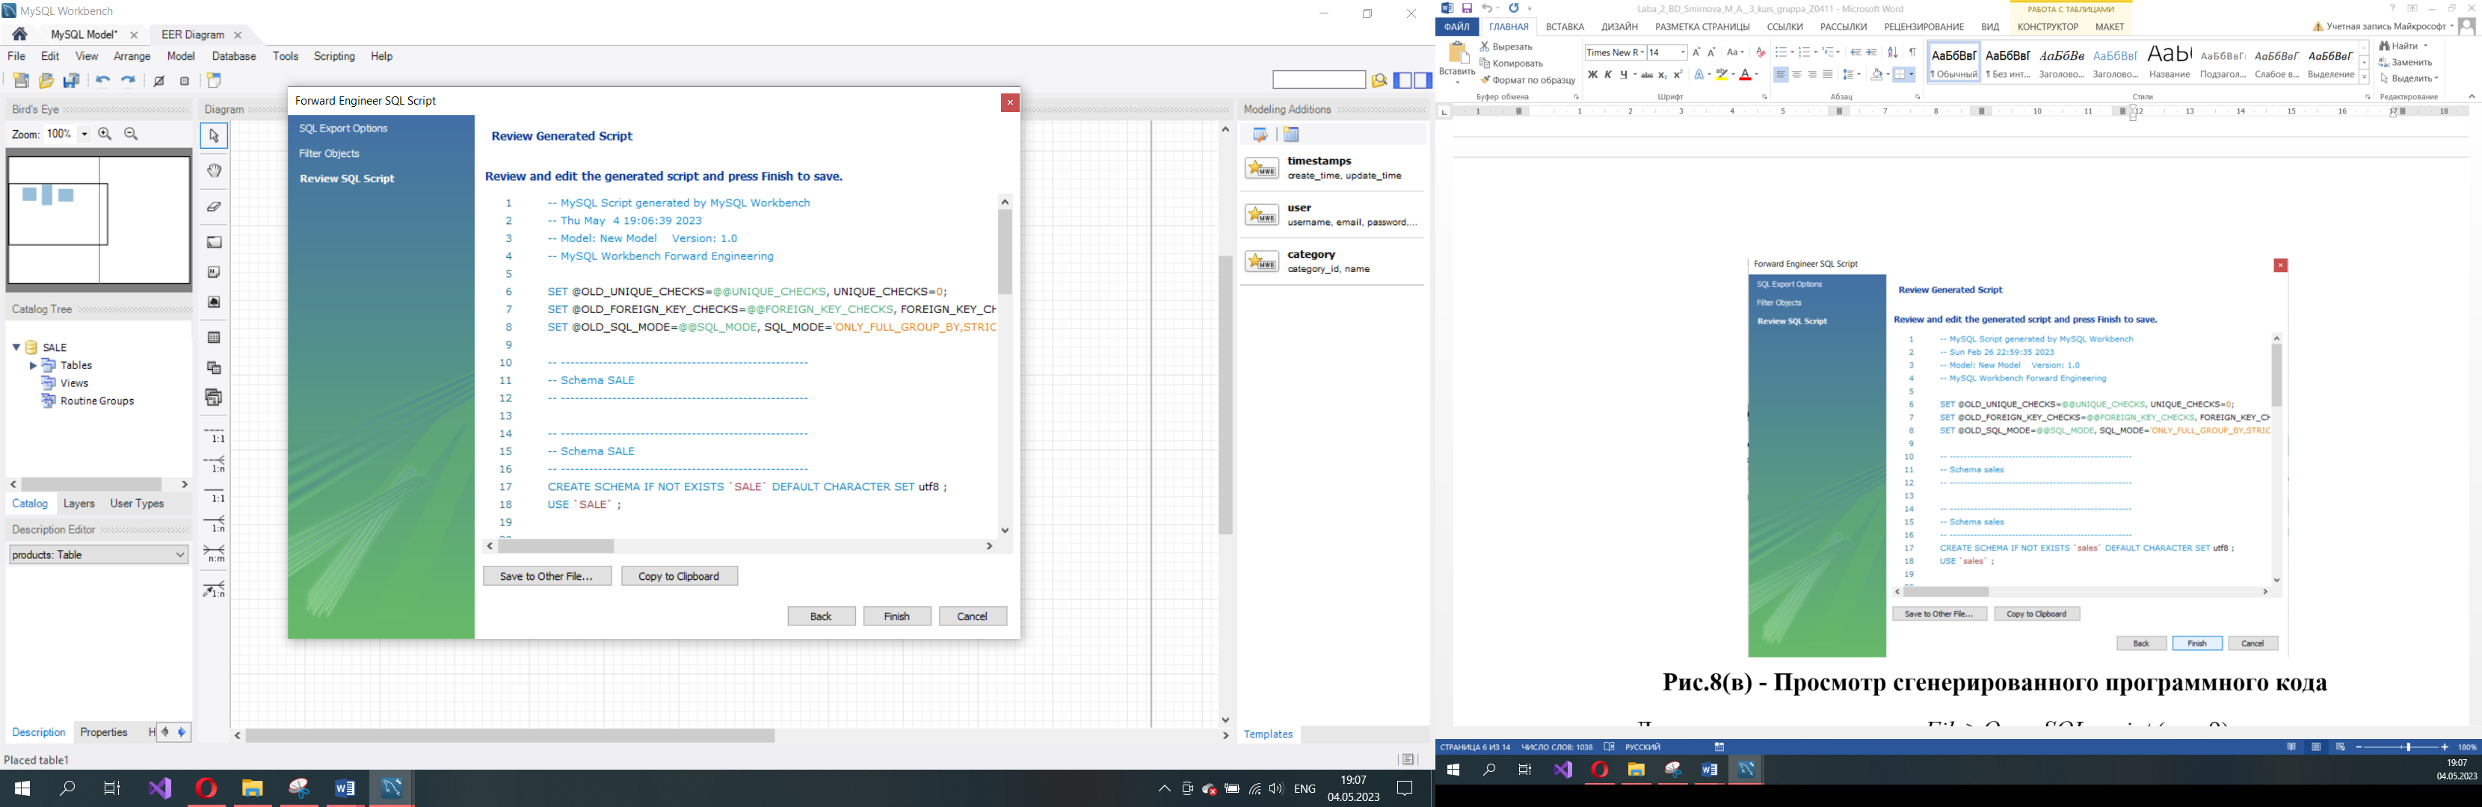2482x807 pixels.
Task: Toggle the left sidebar panel in Workbench
Action: [1403, 81]
